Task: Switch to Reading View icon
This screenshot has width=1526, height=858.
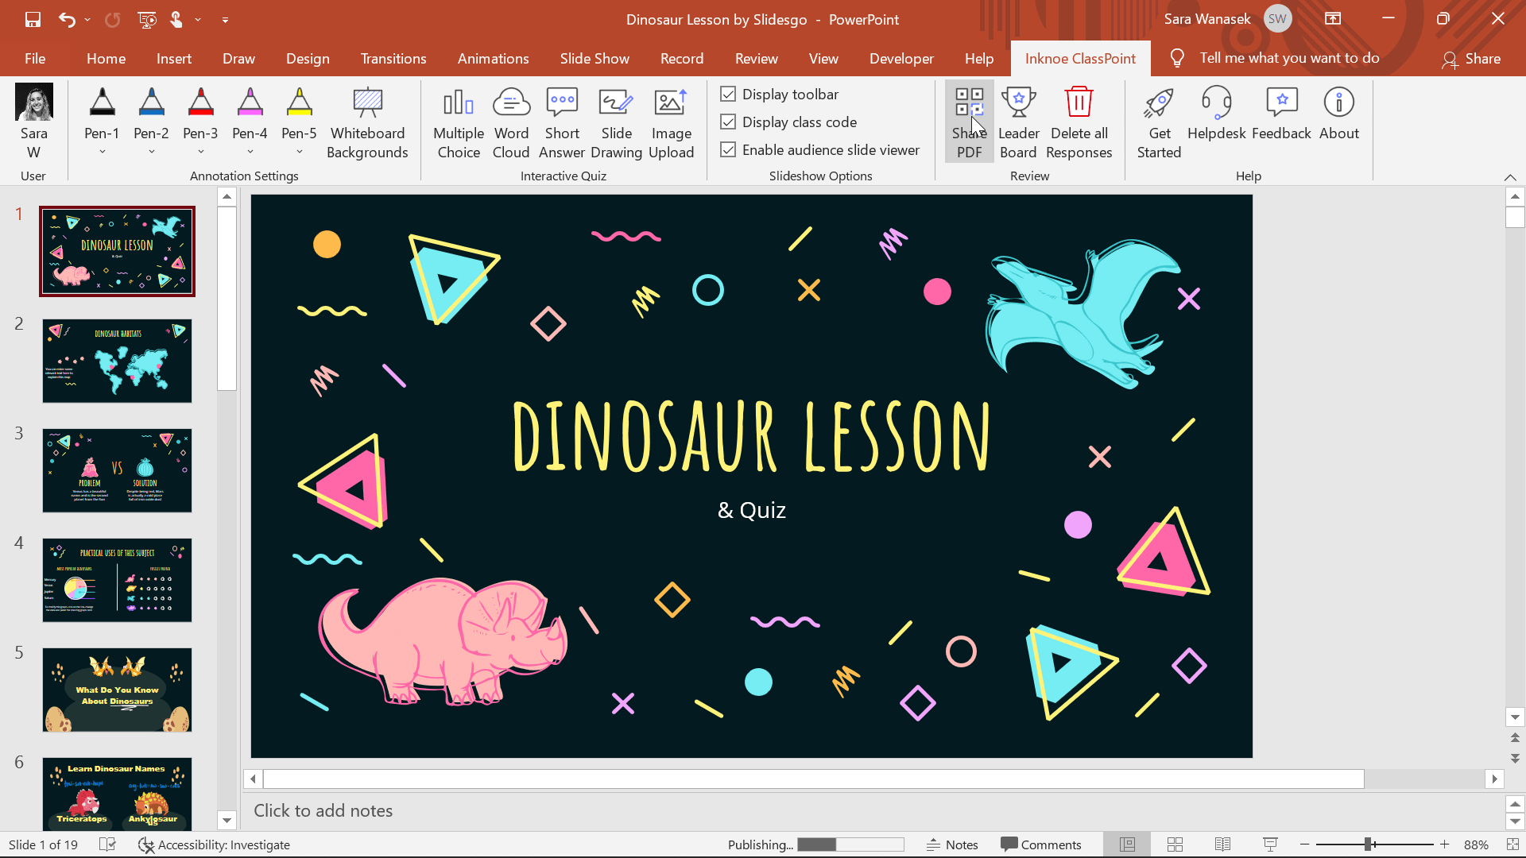Action: click(x=1222, y=844)
